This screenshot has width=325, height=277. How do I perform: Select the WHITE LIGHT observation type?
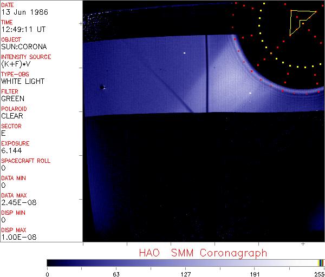pos(23,81)
